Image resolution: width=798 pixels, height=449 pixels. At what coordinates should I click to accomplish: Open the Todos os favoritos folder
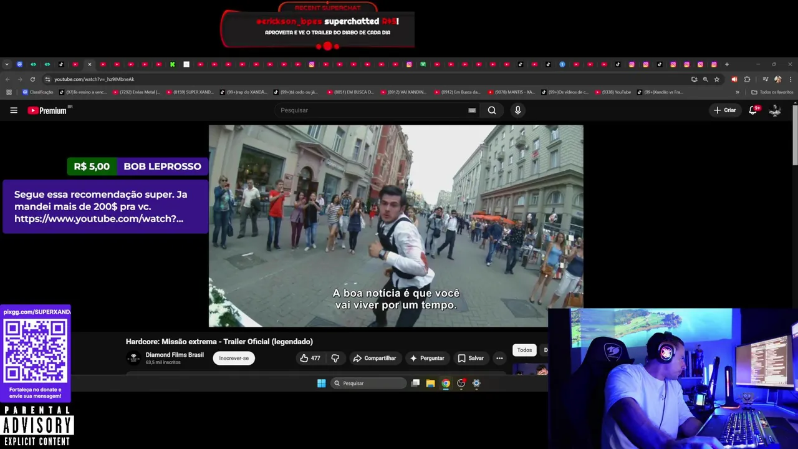click(772, 92)
